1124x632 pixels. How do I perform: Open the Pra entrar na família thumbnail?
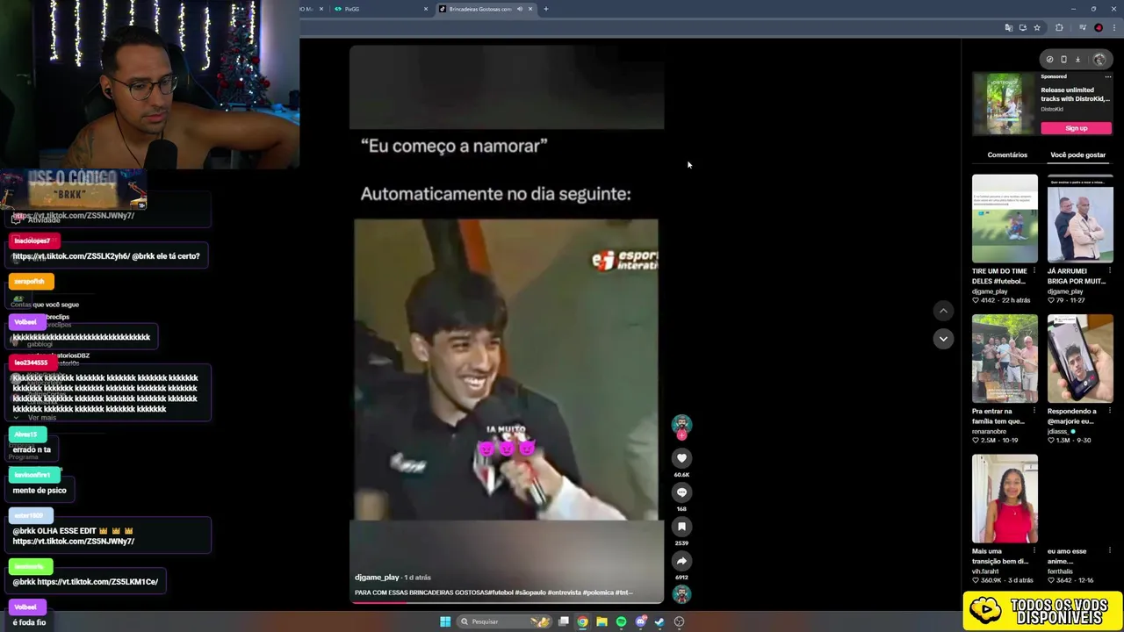(x=1005, y=358)
